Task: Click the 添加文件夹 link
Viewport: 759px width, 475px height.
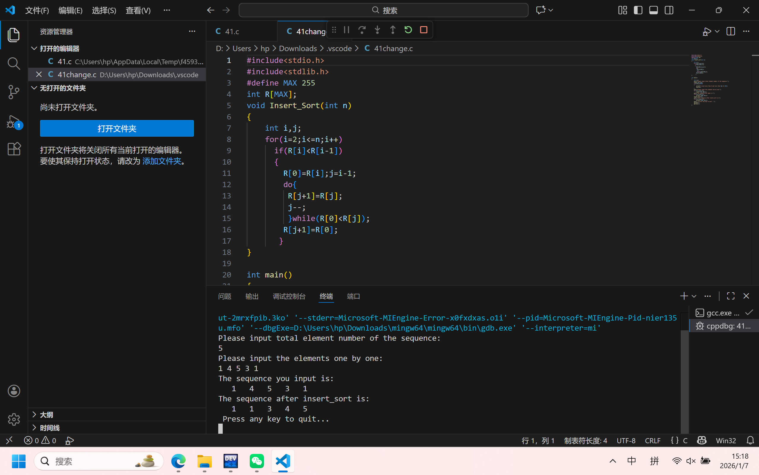Action: (162, 161)
